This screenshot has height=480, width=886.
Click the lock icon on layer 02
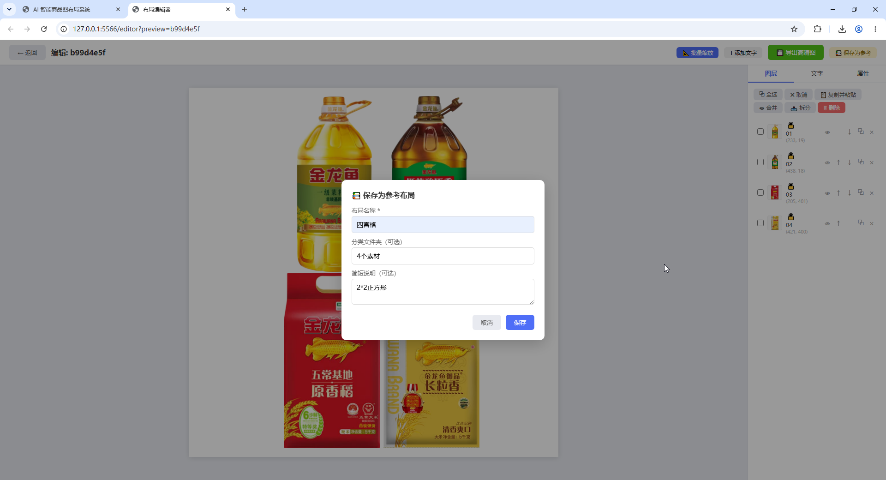coord(791,156)
